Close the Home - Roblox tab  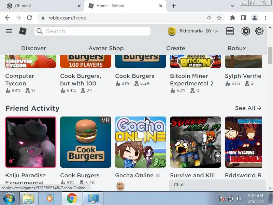click(161, 6)
